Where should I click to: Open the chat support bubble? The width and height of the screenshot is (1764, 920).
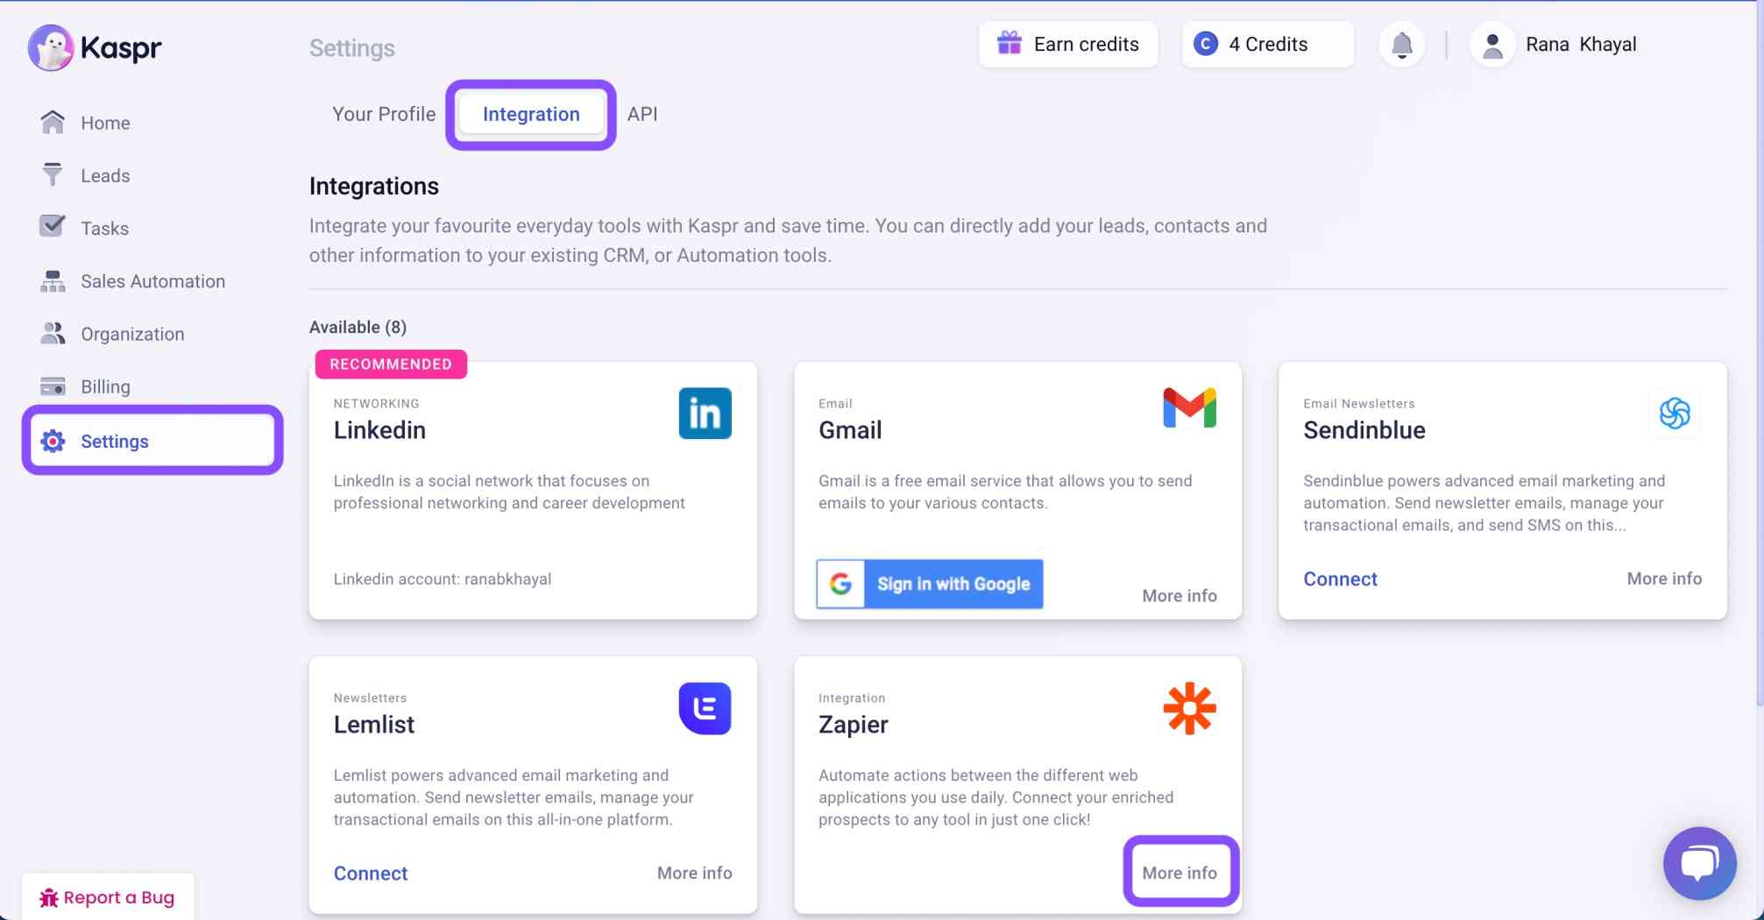[x=1698, y=863]
